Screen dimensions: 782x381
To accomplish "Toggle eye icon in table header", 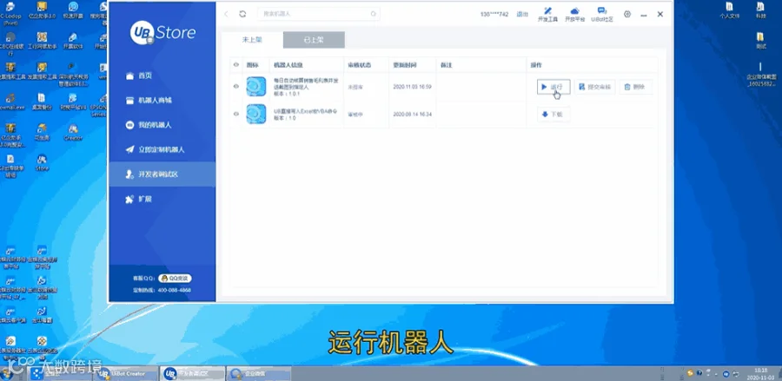I will coord(235,65).
